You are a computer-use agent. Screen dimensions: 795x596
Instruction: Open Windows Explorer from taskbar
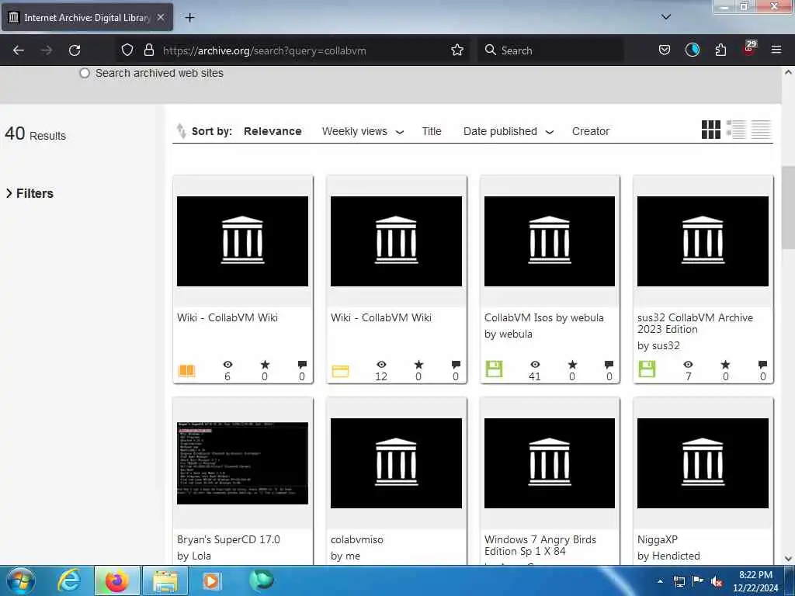point(165,580)
